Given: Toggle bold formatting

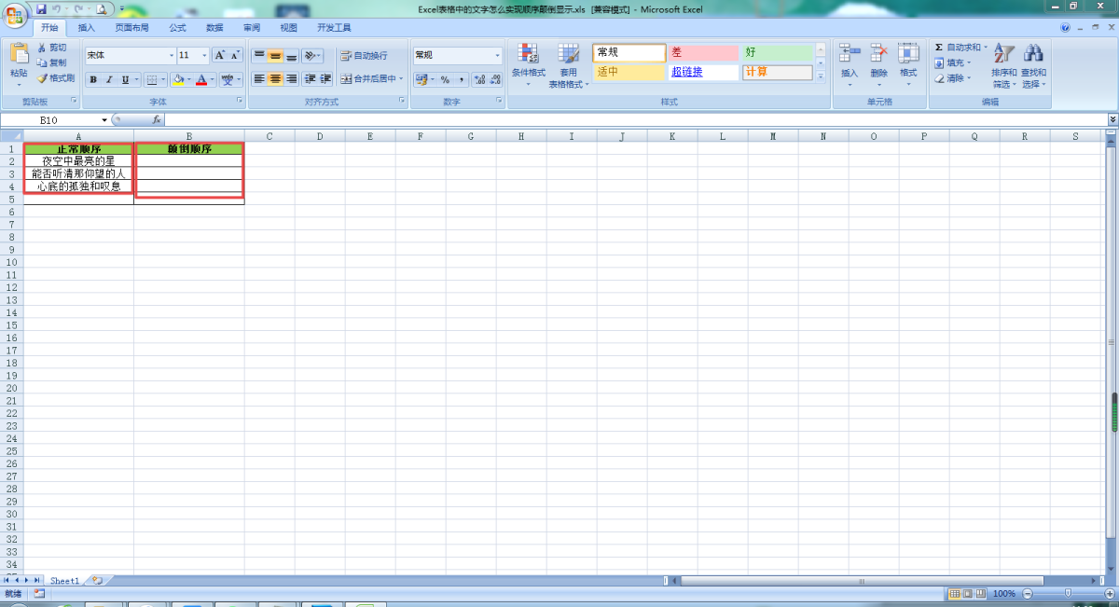Looking at the screenshot, I should click(93, 80).
